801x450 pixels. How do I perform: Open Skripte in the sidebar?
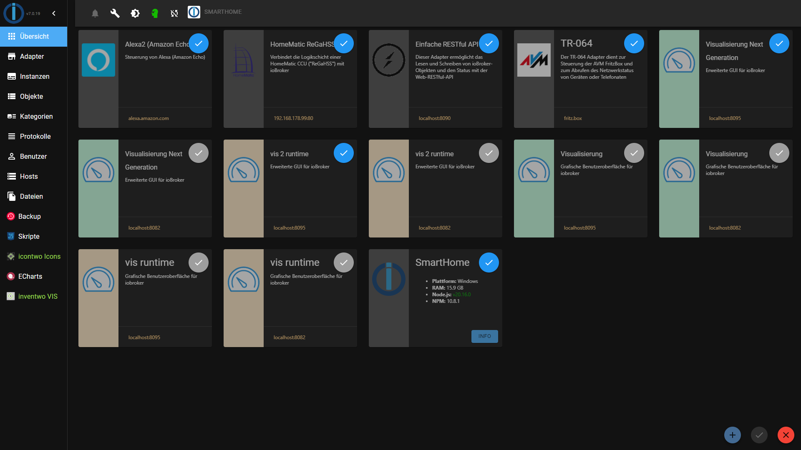coord(29,236)
